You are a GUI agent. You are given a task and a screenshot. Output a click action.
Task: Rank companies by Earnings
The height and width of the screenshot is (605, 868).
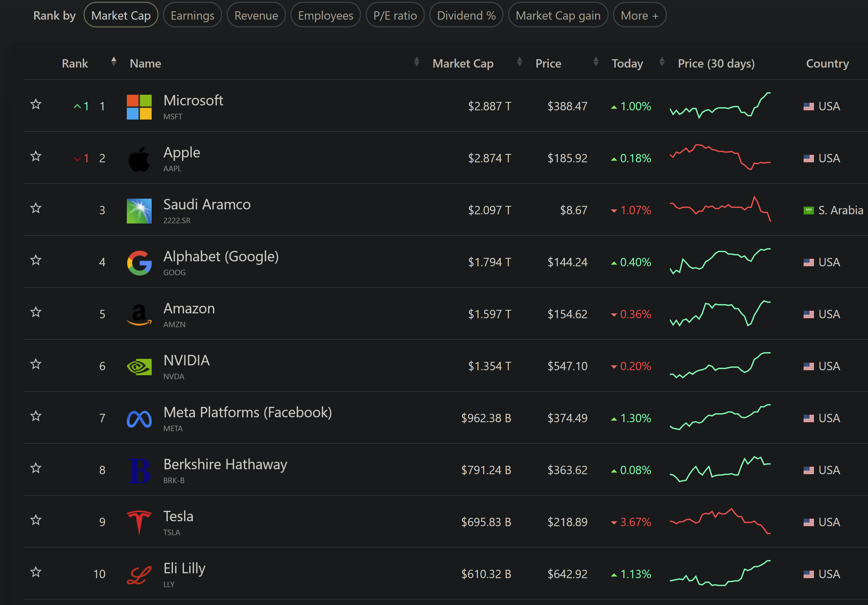click(192, 16)
